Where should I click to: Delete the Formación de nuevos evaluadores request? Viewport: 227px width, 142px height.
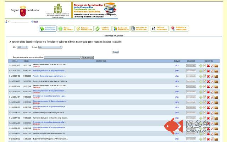pos(208,118)
